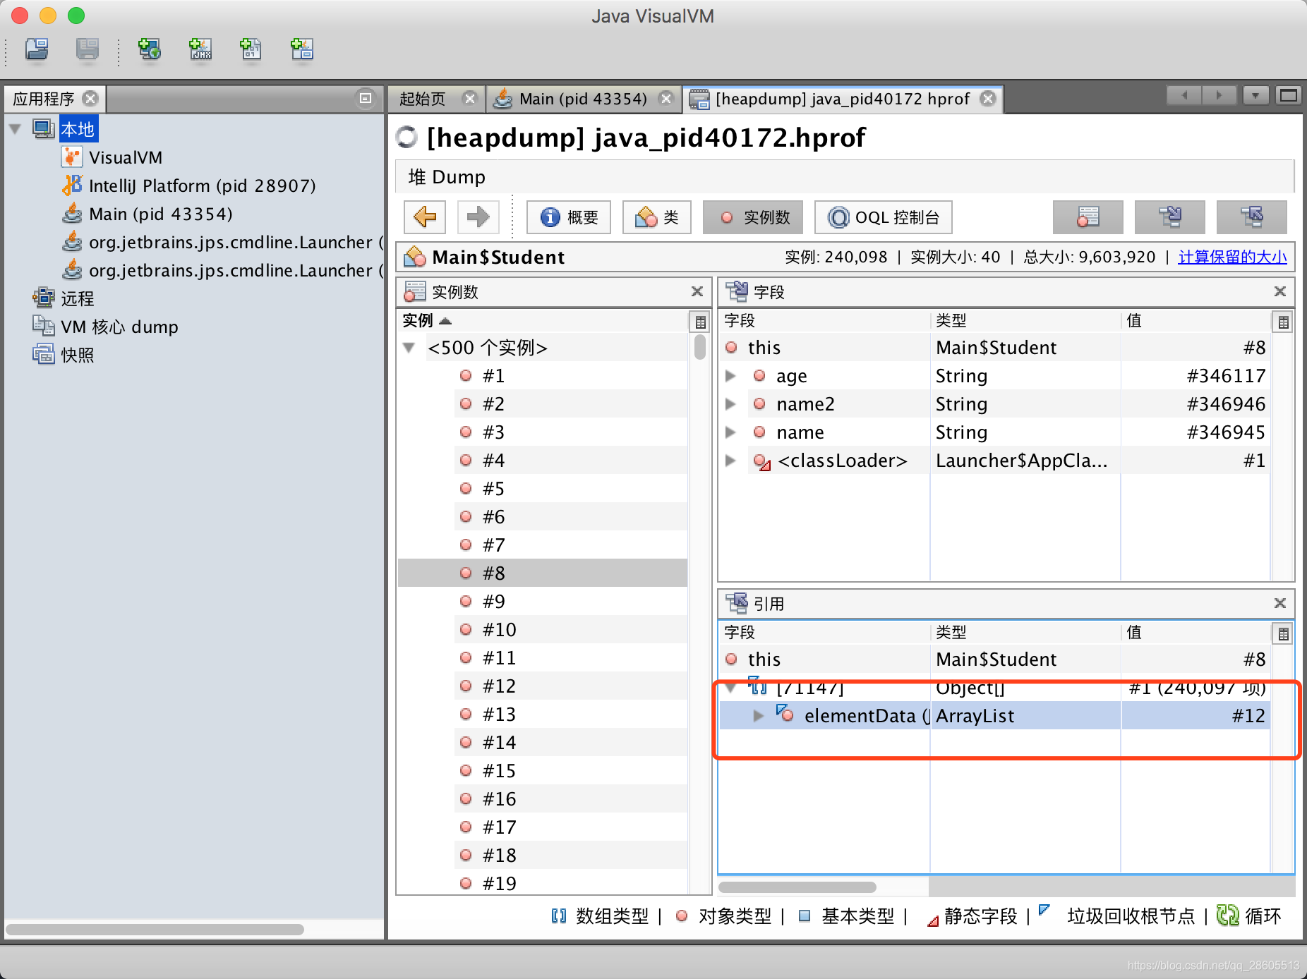Click Add VM Coredump toolbar icon
Viewport: 1307px width, 979px height.
click(x=251, y=49)
